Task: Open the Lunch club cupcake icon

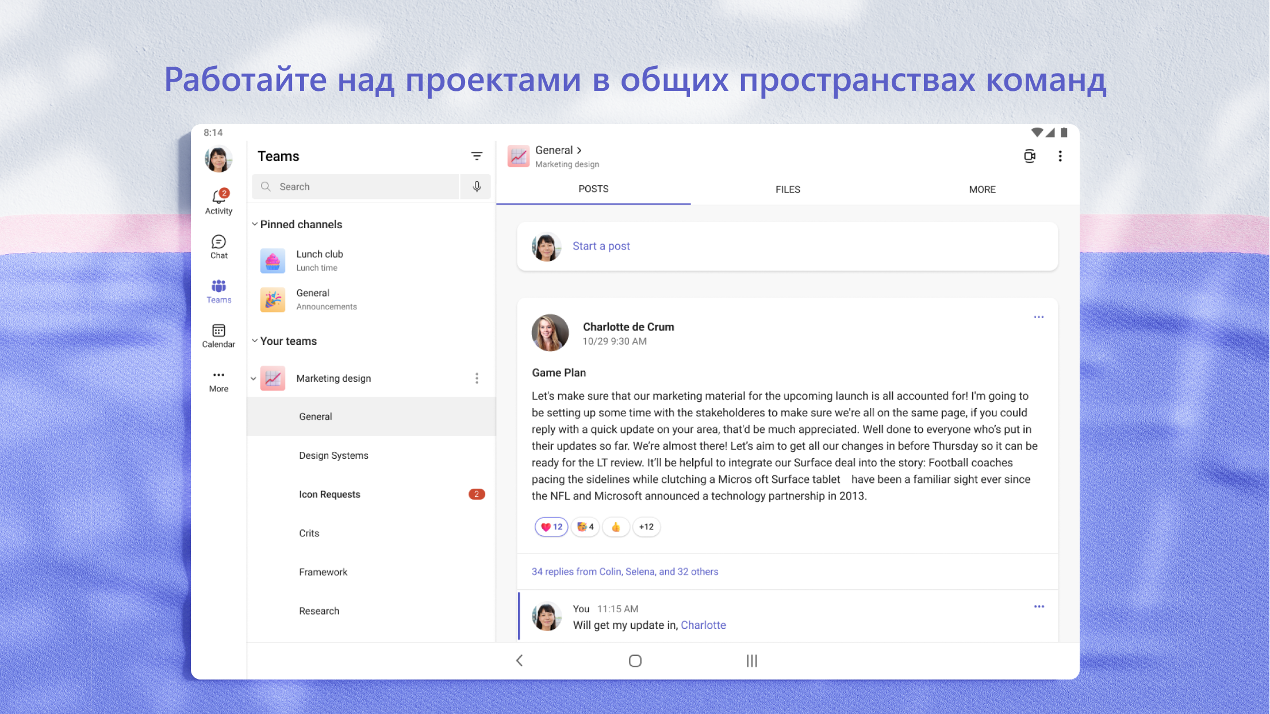Action: pos(273,260)
